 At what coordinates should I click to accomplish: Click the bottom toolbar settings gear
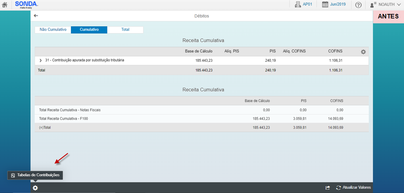pyautogui.click(x=35, y=188)
